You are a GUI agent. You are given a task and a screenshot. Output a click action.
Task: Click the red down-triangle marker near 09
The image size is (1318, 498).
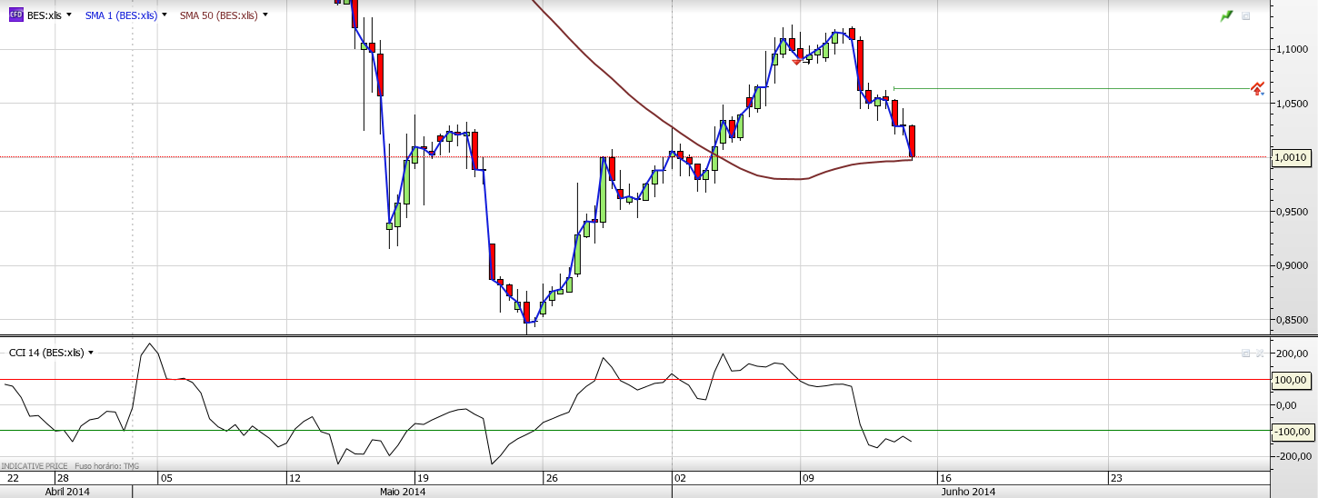pos(796,62)
